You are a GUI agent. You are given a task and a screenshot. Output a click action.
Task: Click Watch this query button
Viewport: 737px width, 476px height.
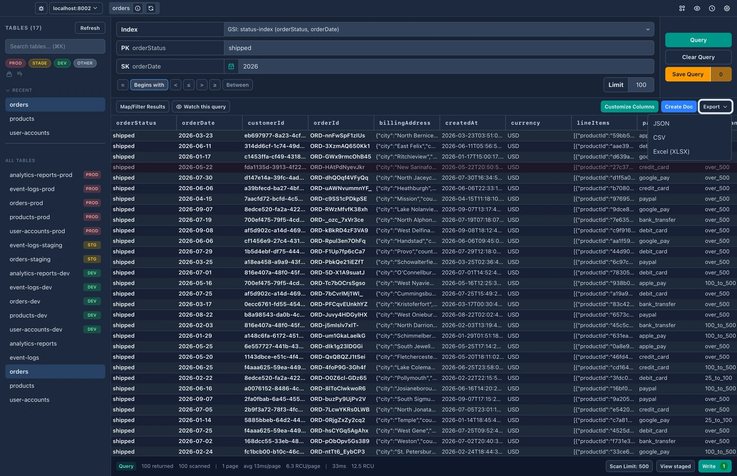[201, 107]
